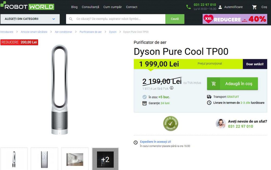Click the Compari.ro trusted shop badge
Screen dimensions: 271x170
[x=170, y=123]
